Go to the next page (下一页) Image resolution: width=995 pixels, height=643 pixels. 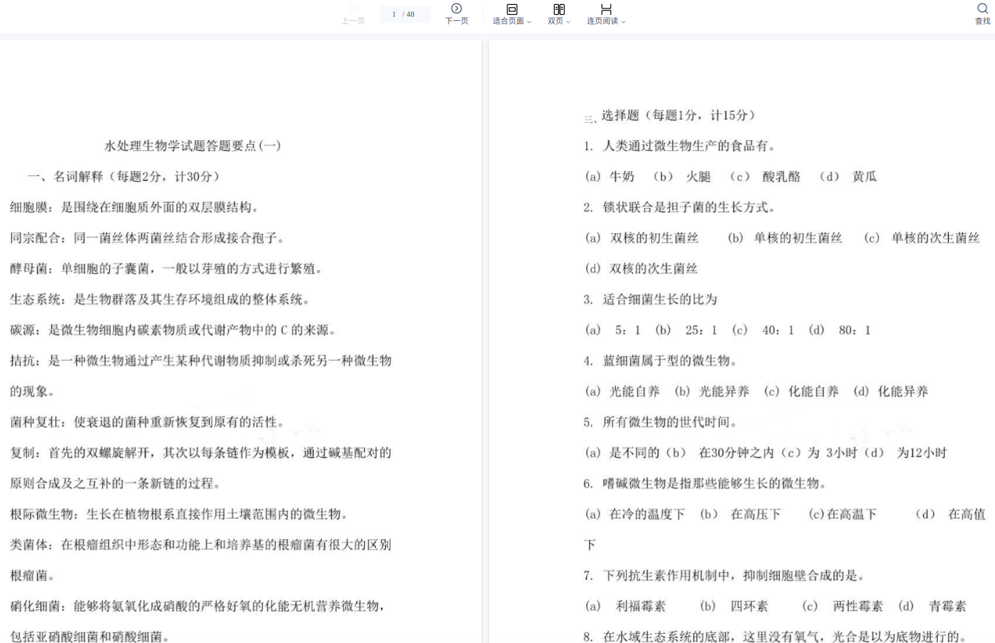pyautogui.click(x=456, y=9)
